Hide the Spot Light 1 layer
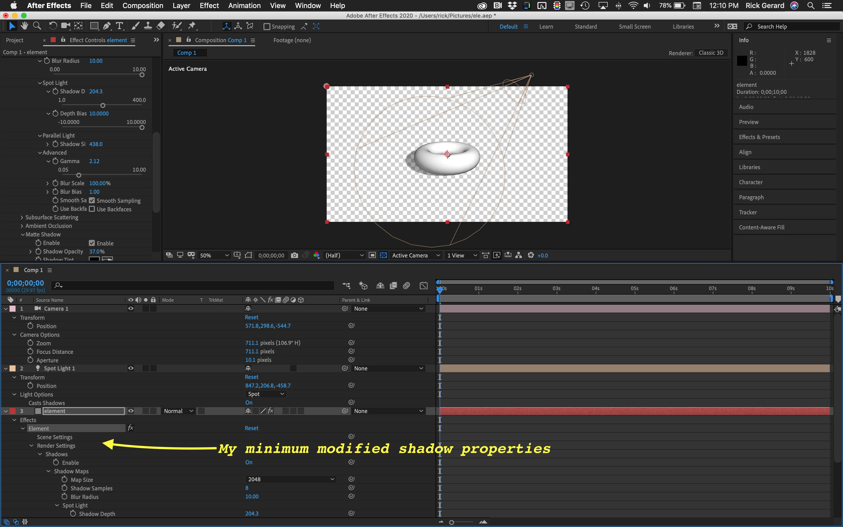The image size is (843, 527). 131,368
